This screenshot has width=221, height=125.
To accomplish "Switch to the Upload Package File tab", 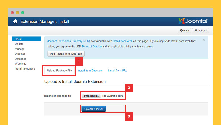I will (59, 71).
